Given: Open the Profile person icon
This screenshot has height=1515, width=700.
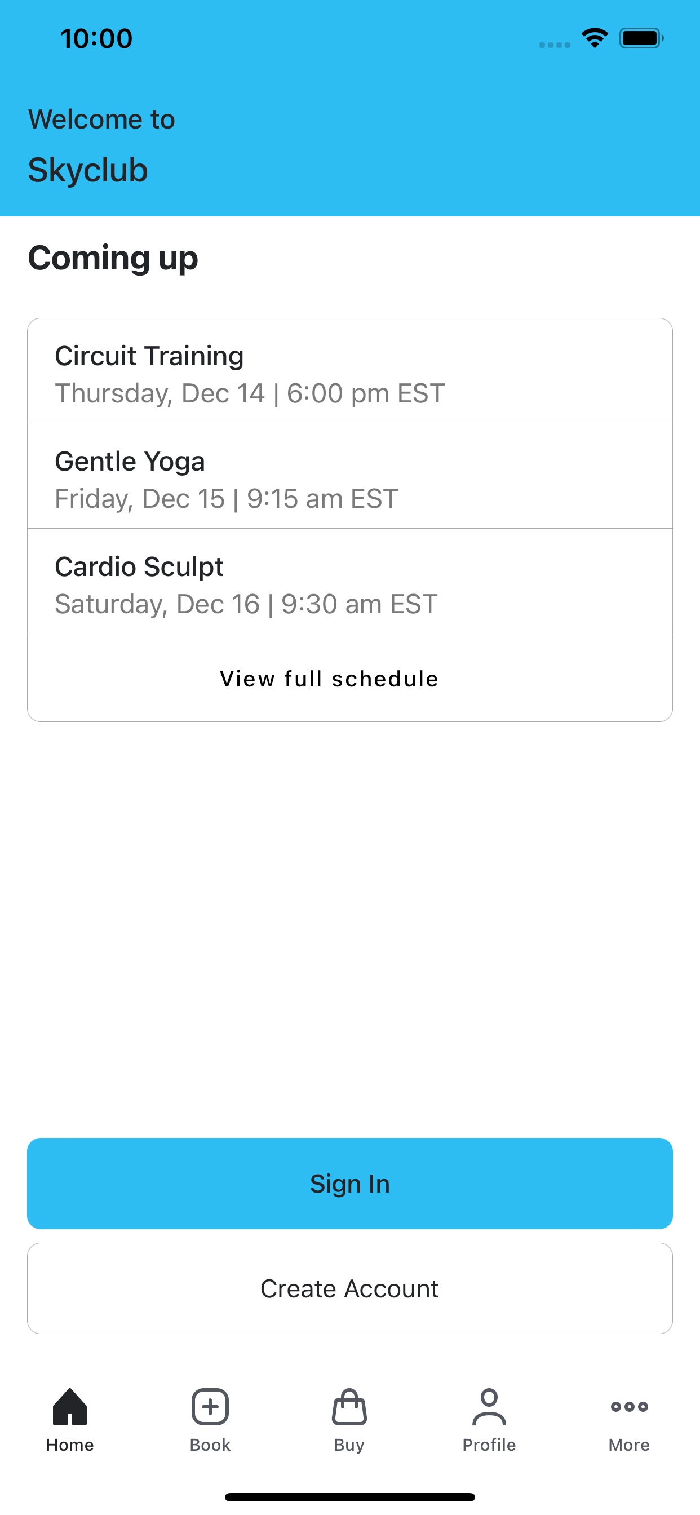Looking at the screenshot, I should [489, 1407].
